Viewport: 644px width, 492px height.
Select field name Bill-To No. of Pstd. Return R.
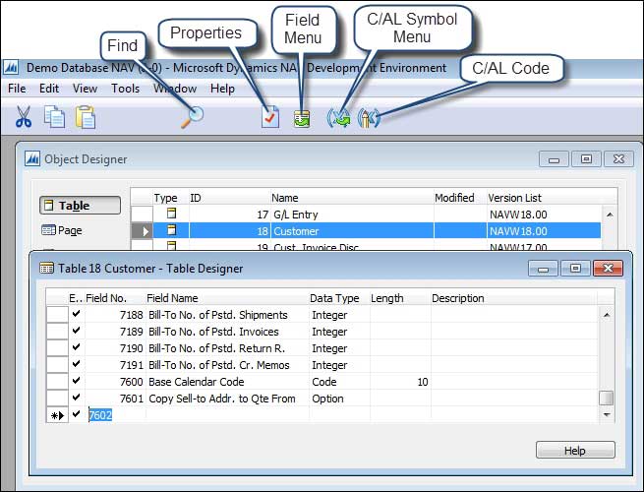click(x=216, y=348)
